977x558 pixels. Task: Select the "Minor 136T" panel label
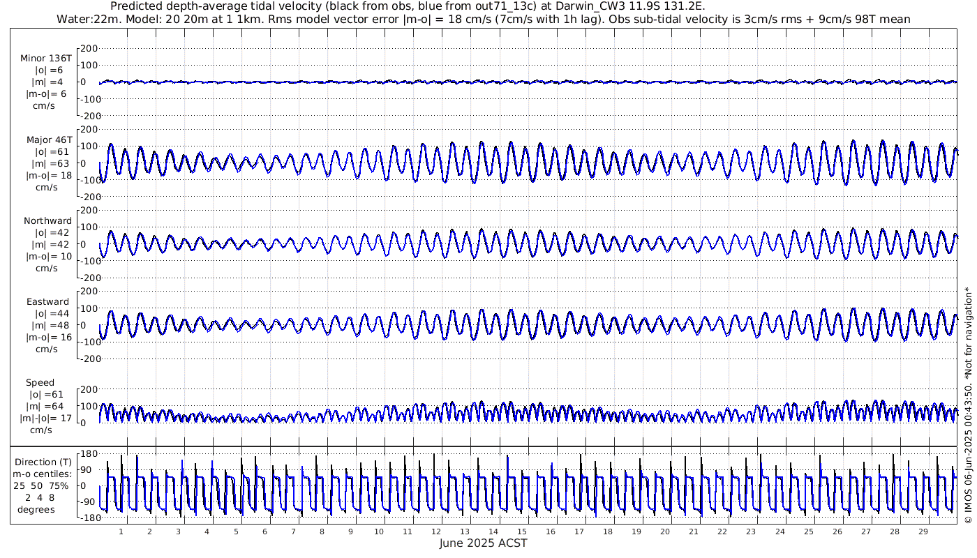point(46,59)
